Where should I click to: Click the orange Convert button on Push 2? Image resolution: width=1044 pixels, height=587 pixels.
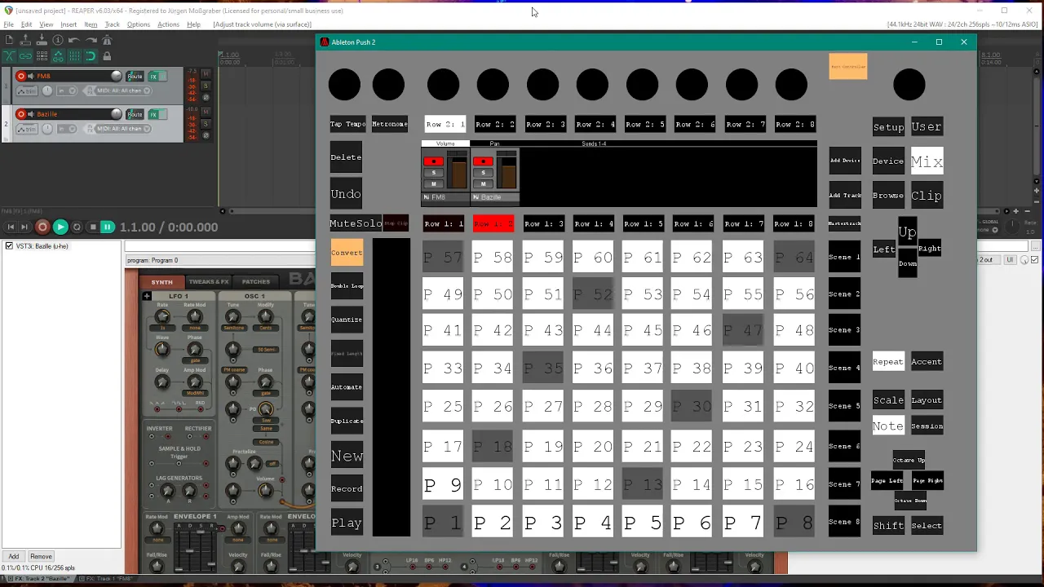click(x=347, y=253)
